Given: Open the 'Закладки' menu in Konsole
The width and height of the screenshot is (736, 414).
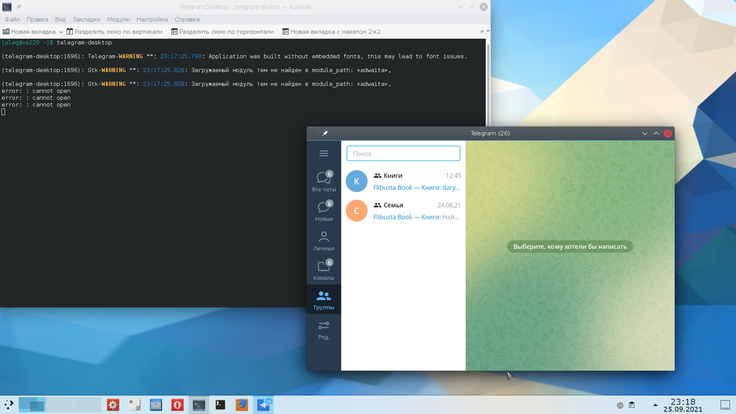Looking at the screenshot, I should pyautogui.click(x=86, y=20).
